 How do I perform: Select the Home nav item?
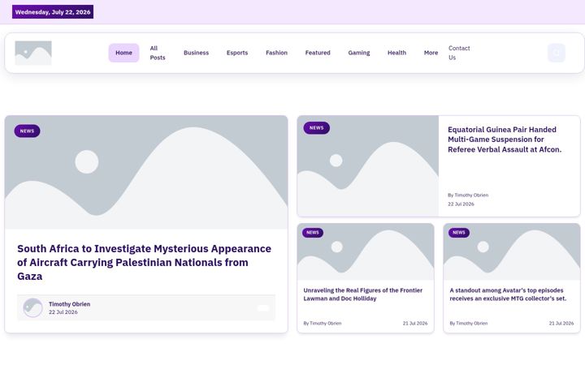[123, 53]
